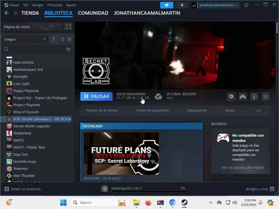
Task: Select the BIBLIOTECA tab
Action: (x=58, y=13)
